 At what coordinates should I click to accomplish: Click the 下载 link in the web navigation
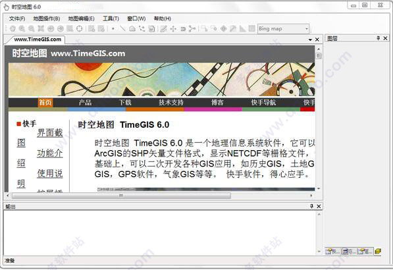click(x=125, y=103)
